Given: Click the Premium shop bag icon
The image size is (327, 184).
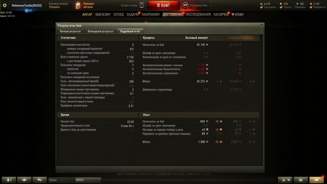Looking at the screenshot, I should click(x=78, y=5).
